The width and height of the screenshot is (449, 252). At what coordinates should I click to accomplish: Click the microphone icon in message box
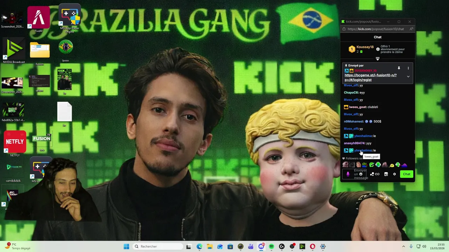[x=348, y=174]
